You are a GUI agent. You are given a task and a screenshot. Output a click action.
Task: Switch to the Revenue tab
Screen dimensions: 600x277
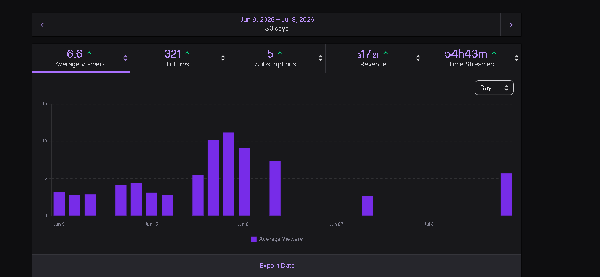(x=374, y=58)
